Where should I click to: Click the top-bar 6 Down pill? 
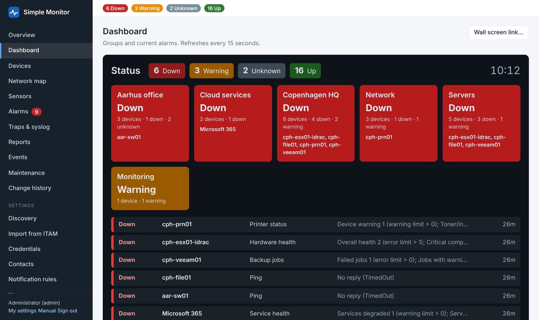pyautogui.click(x=115, y=8)
